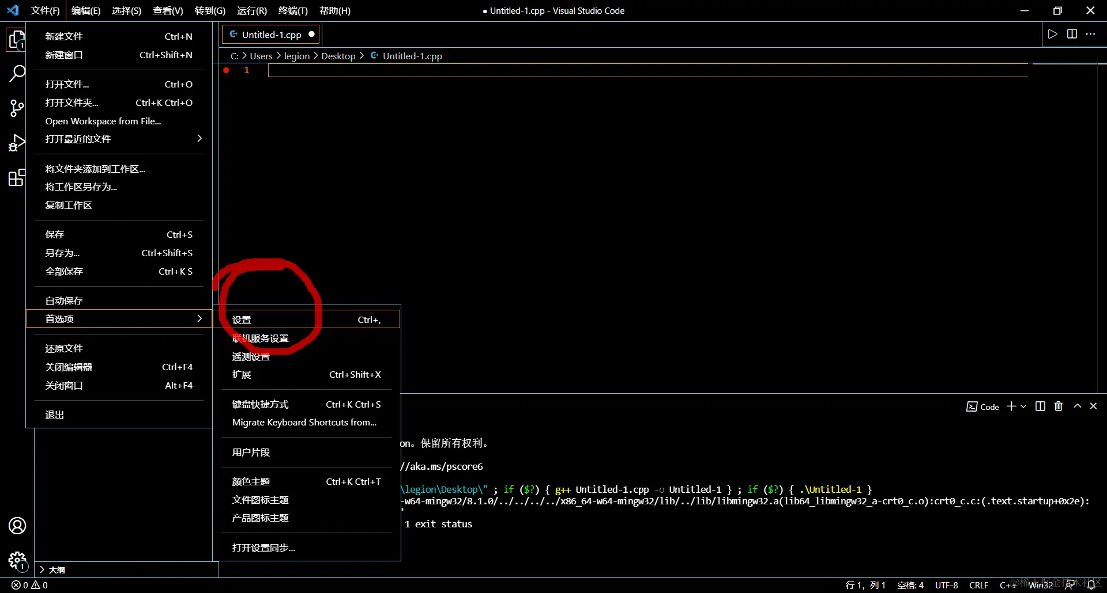Choose 复制工作区 entry

coord(119,205)
